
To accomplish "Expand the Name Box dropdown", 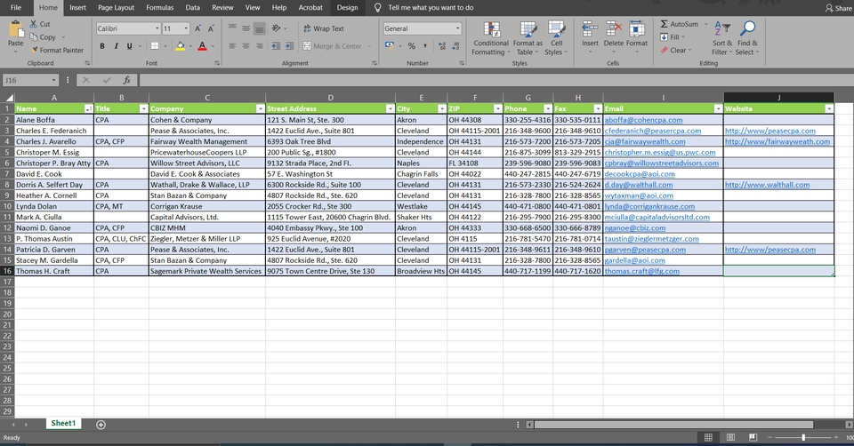I will 53,80.
